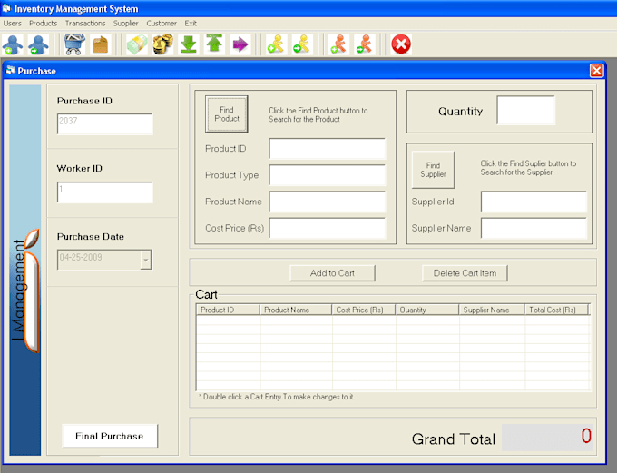Open the Transactions menu

click(85, 24)
